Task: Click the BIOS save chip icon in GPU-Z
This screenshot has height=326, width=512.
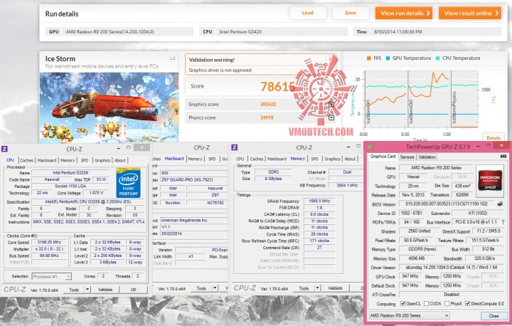Action: coord(500,204)
